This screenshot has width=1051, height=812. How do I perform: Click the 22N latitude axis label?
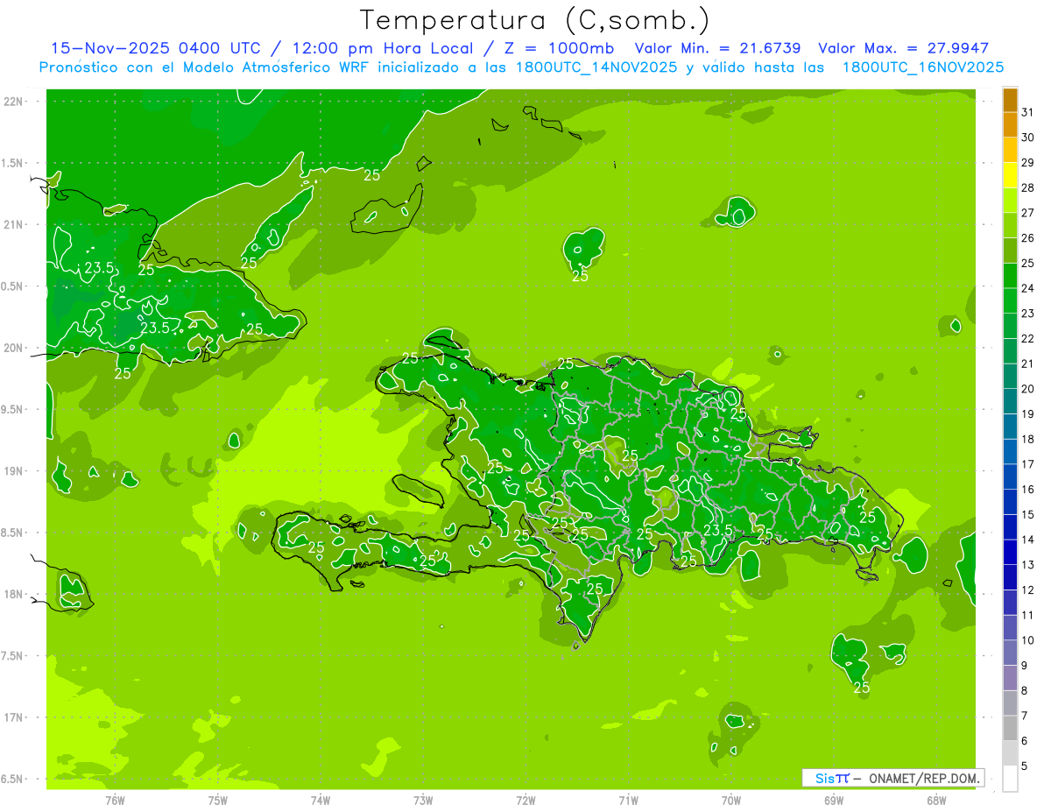[12, 101]
